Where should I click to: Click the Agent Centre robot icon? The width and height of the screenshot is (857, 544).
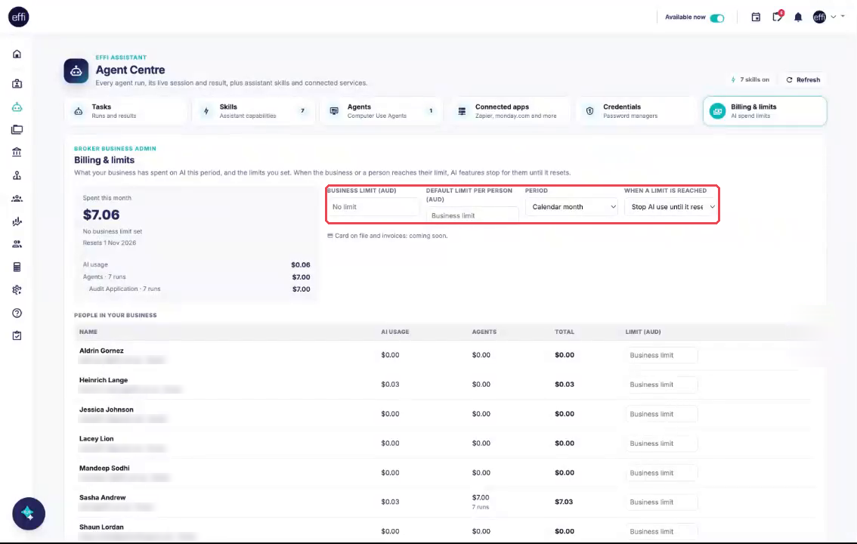[76, 71]
